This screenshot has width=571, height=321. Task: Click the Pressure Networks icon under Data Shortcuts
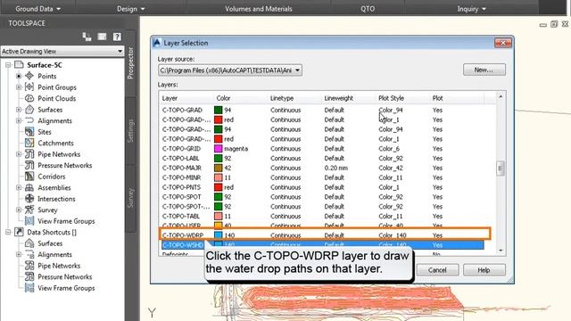pyautogui.click(x=29, y=276)
